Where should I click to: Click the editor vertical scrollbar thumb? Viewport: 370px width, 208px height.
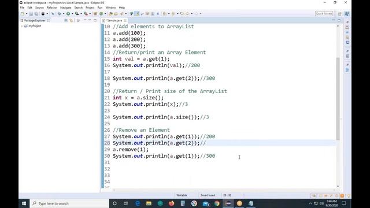tap(338, 99)
